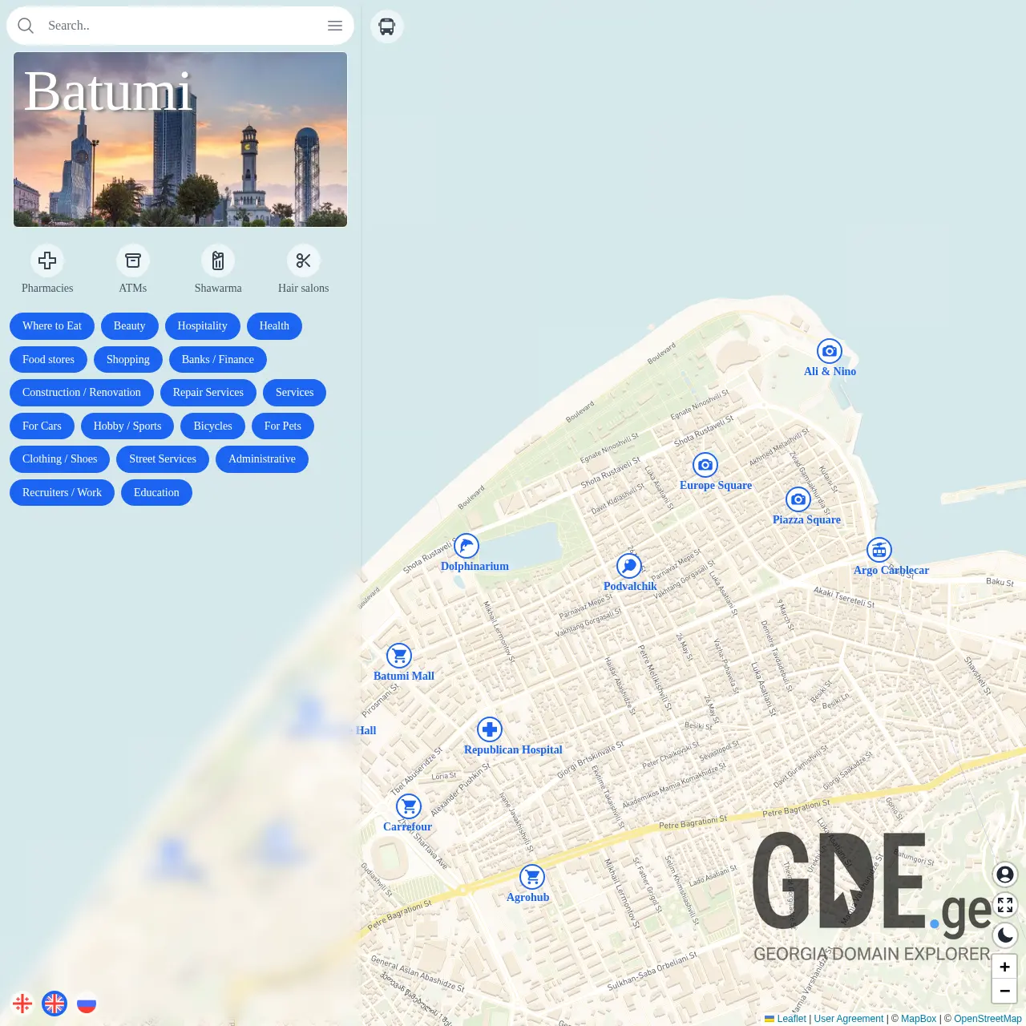This screenshot has width=1026, height=1026.
Task: Open the sidebar hamburger menu
Action: [x=335, y=25]
